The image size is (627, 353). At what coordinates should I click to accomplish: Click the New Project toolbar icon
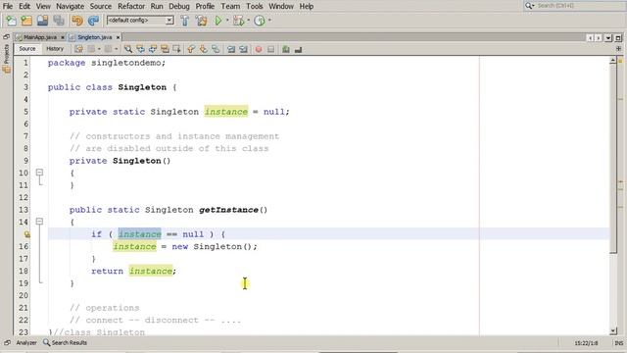point(26,21)
